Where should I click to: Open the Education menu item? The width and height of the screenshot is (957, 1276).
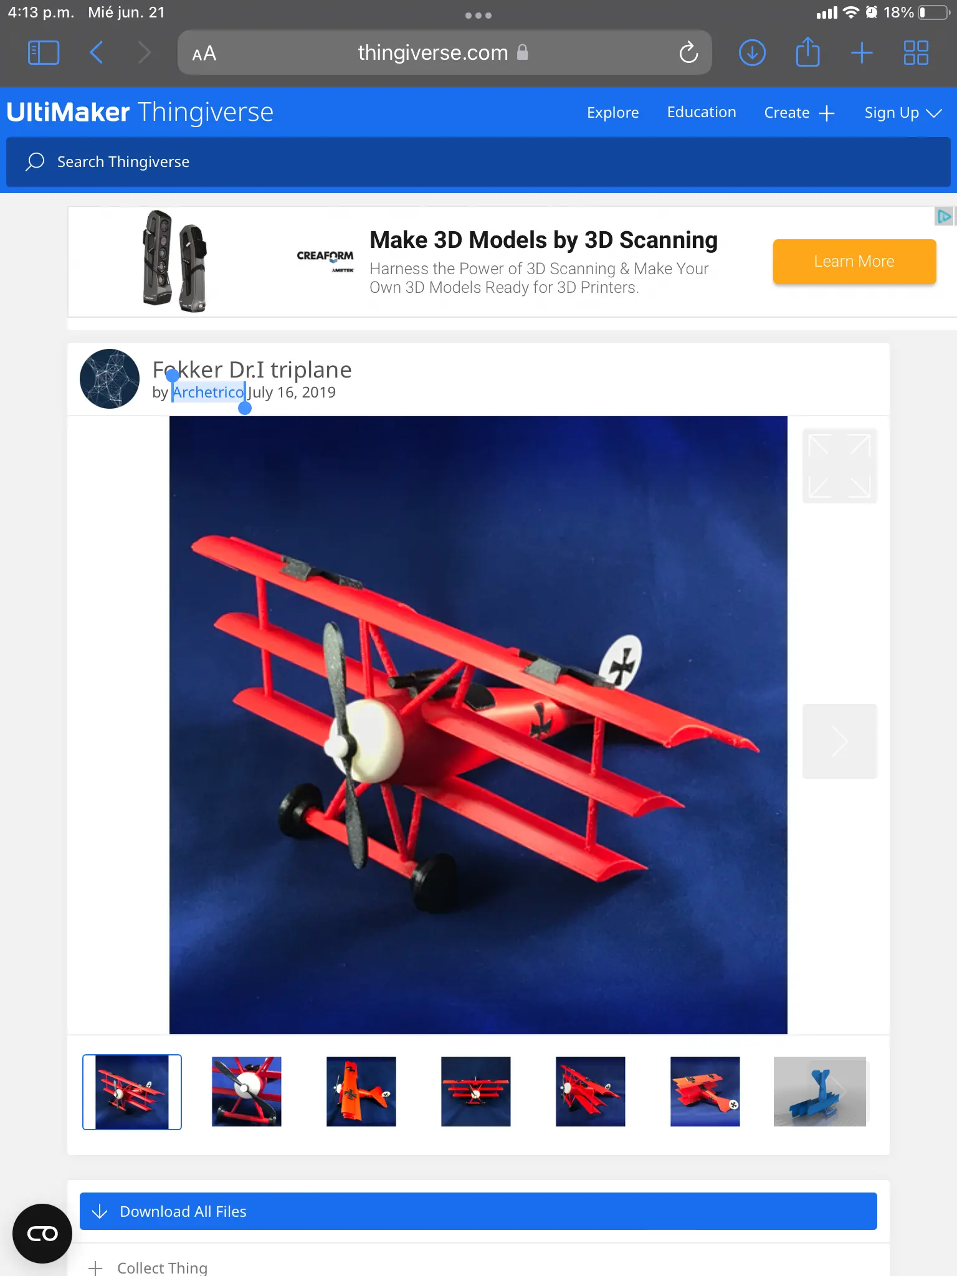pos(702,112)
